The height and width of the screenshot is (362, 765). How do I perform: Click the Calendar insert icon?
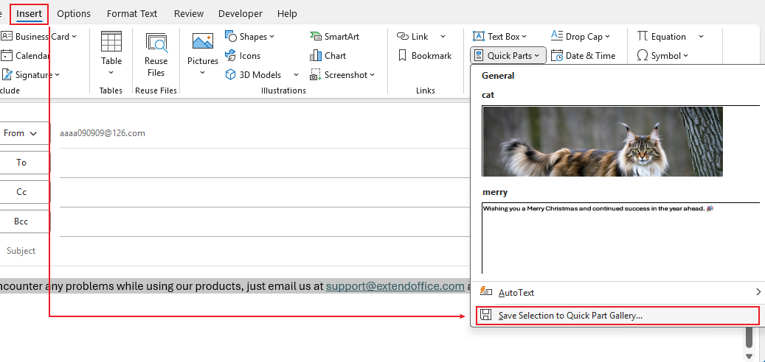coord(7,55)
